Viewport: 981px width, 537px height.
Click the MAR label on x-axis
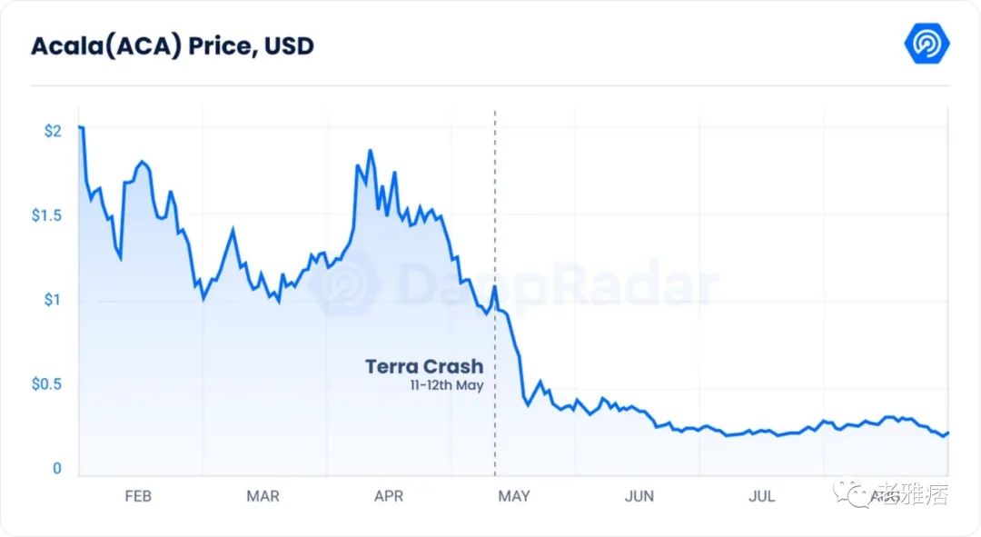point(263,496)
